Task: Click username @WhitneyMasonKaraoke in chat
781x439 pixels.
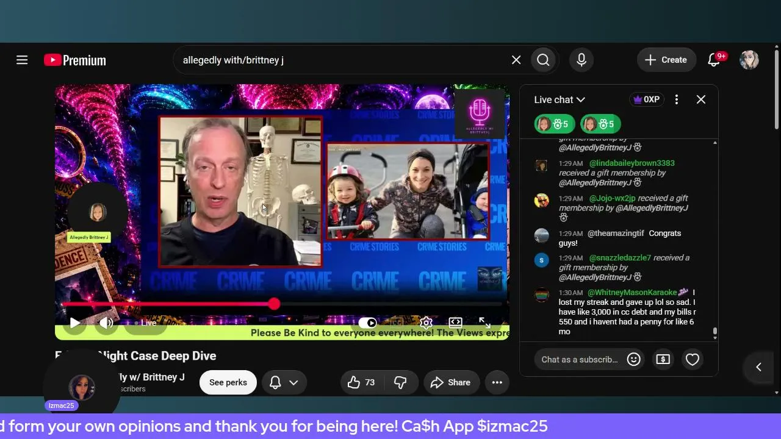Action: (x=632, y=293)
